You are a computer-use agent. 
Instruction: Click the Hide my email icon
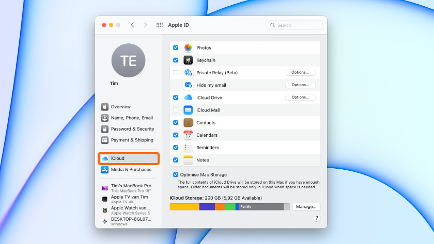(x=188, y=85)
